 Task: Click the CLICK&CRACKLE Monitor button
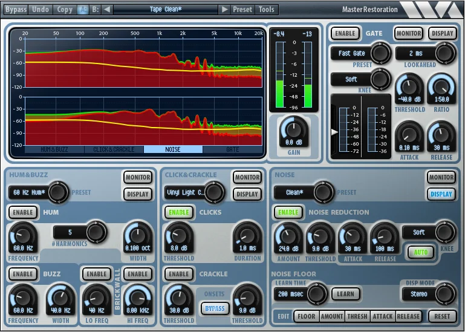pos(247,177)
